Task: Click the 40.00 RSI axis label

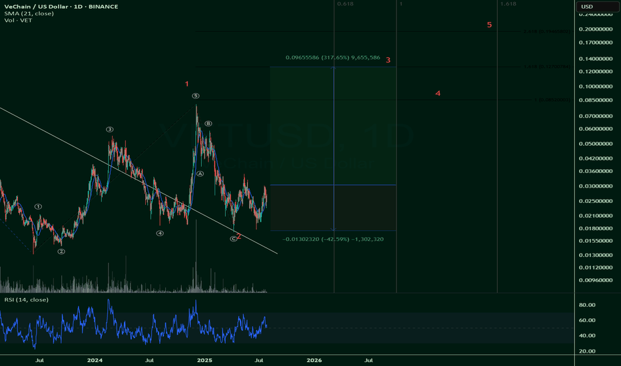Action: pos(587,335)
